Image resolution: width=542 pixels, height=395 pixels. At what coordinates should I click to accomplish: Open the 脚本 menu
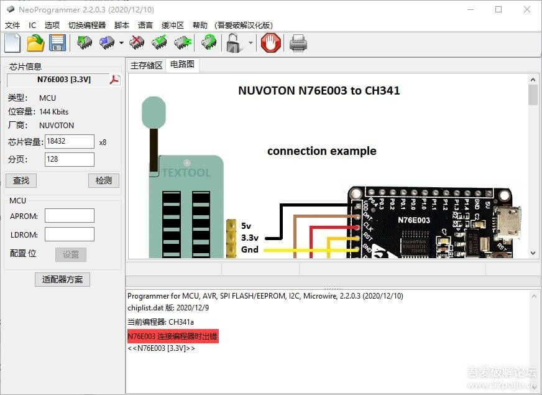point(122,26)
